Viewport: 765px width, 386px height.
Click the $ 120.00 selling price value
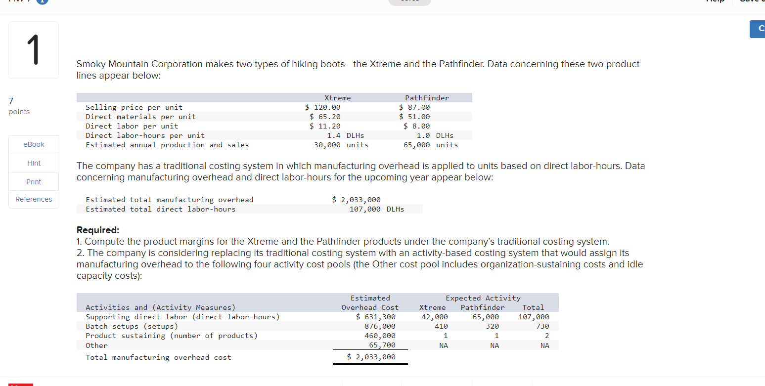tap(323, 107)
